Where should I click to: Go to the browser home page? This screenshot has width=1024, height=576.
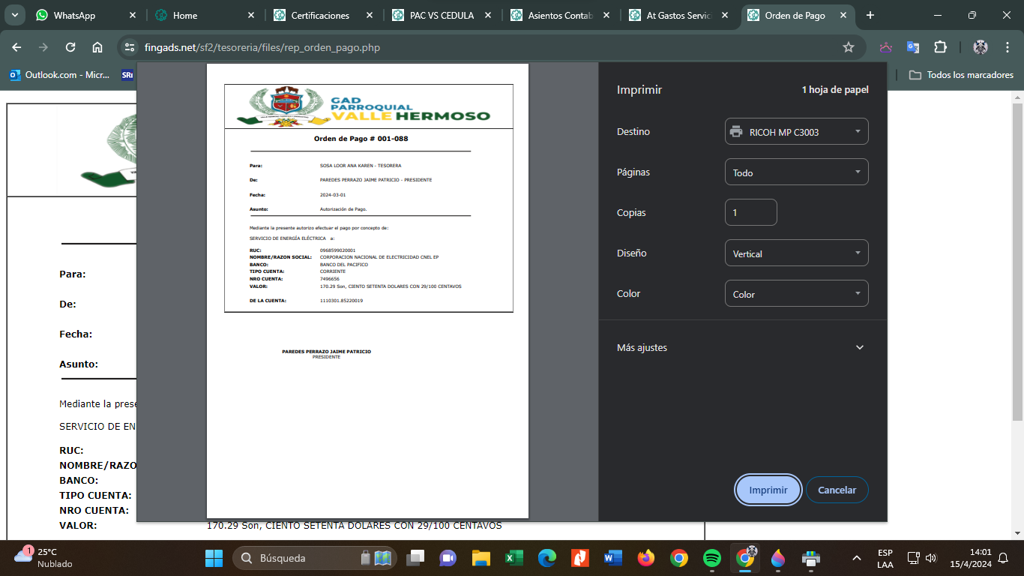point(97,47)
